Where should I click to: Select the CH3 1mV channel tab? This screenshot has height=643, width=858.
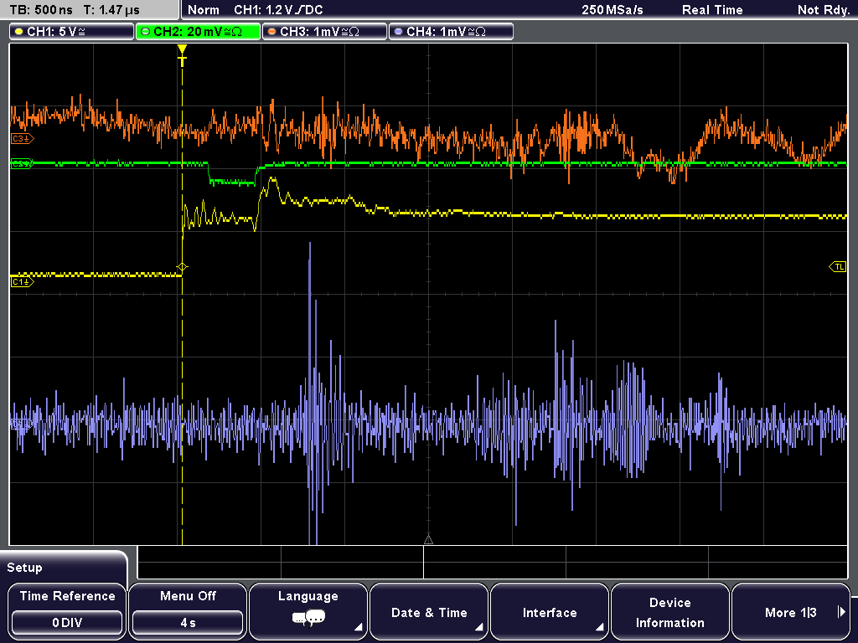click(x=324, y=32)
